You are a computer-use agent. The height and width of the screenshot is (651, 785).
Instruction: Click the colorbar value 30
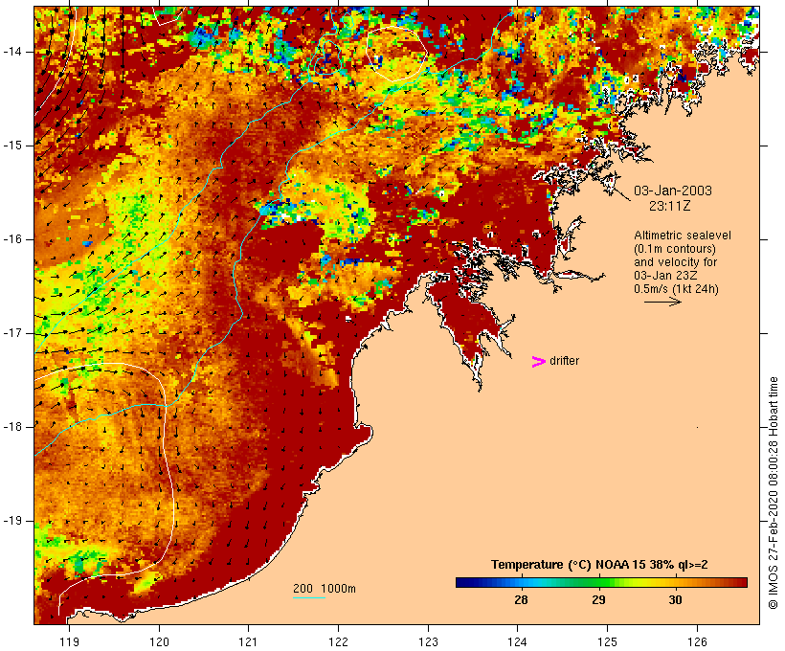tap(675, 599)
